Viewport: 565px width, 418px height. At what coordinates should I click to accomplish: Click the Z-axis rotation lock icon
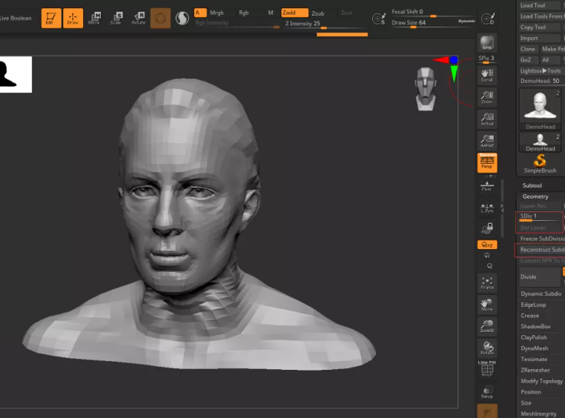[x=489, y=266]
